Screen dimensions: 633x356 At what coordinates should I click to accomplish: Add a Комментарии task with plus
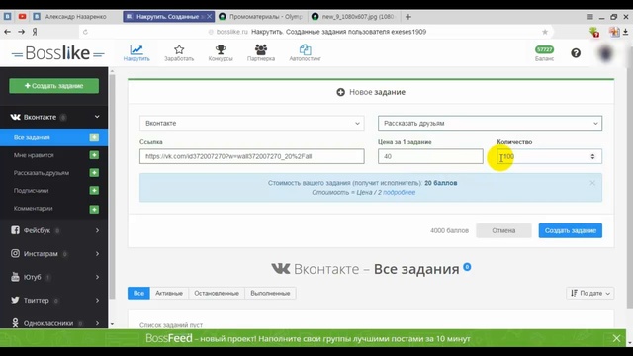click(x=94, y=209)
